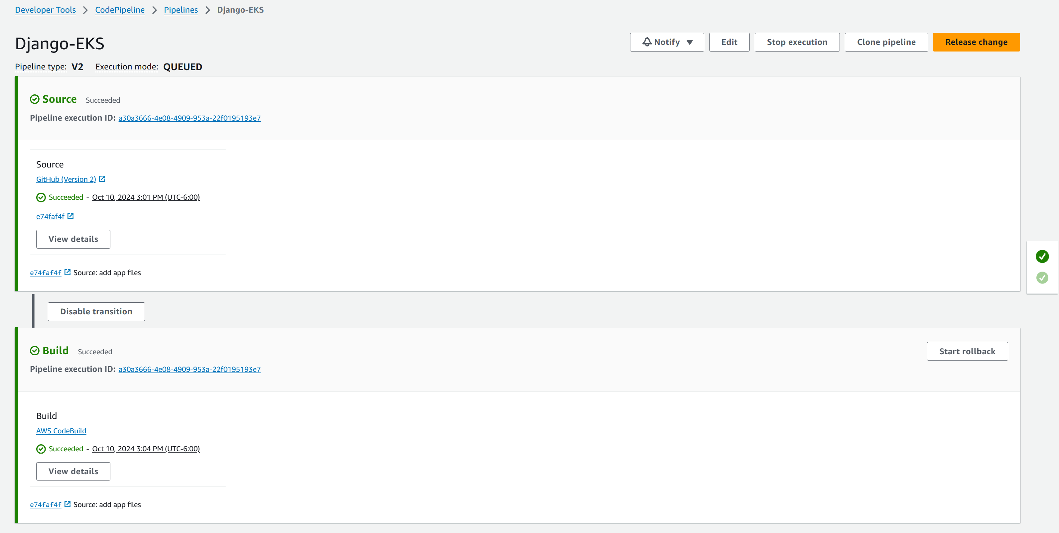Click Stop execution button
1059x533 pixels.
tap(797, 42)
